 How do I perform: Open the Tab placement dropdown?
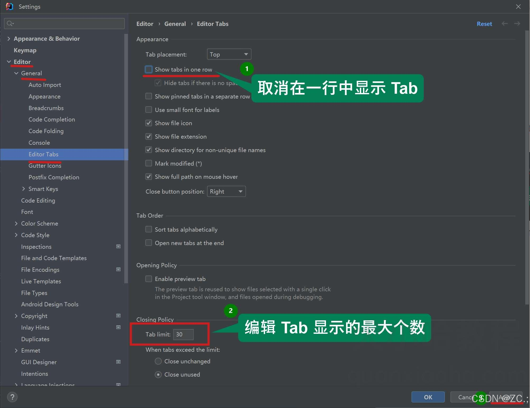tap(229, 54)
